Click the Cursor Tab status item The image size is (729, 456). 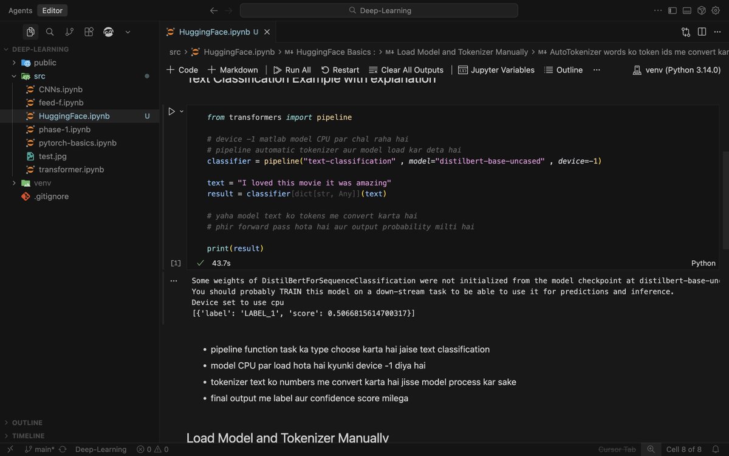[x=617, y=449]
